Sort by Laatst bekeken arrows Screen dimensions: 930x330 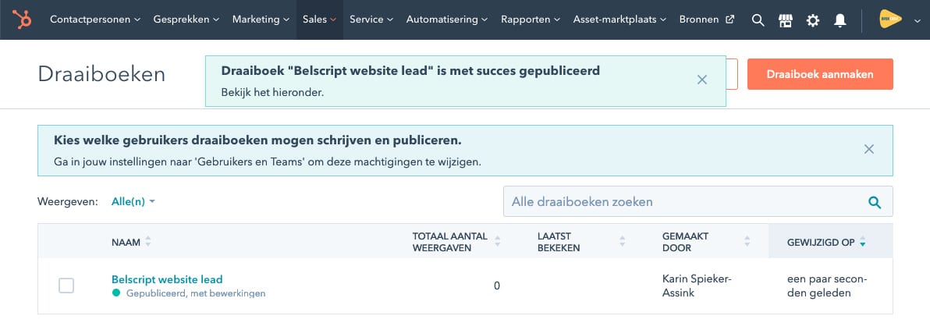[622, 242]
